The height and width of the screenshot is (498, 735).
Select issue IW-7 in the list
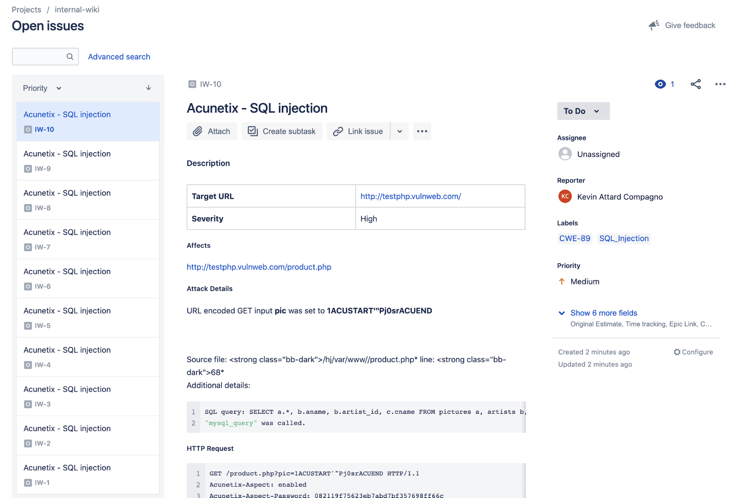point(88,239)
